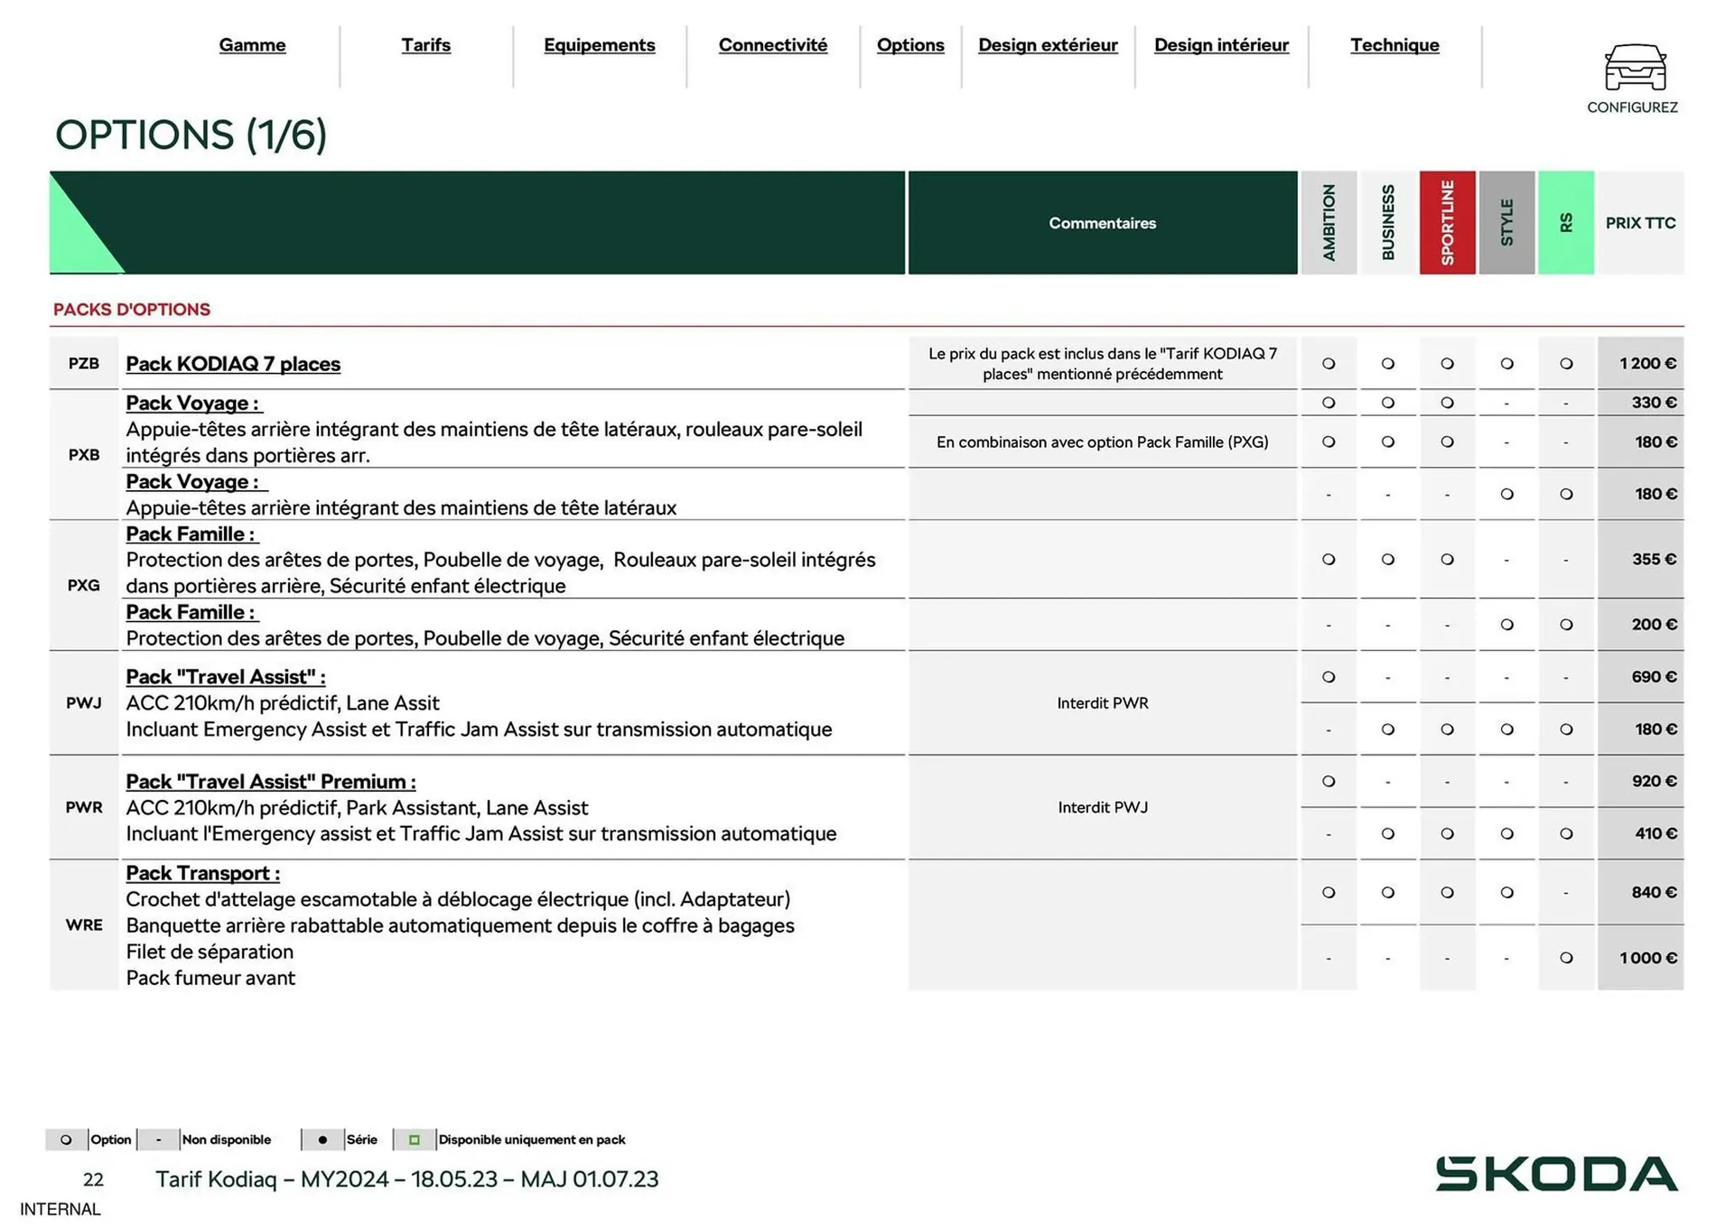1734x1226 pixels.
Task: Click the page number 22 at bottom
Action: [93, 1179]
